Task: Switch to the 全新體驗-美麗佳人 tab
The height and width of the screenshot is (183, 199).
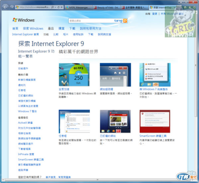Action: [135, 8]
